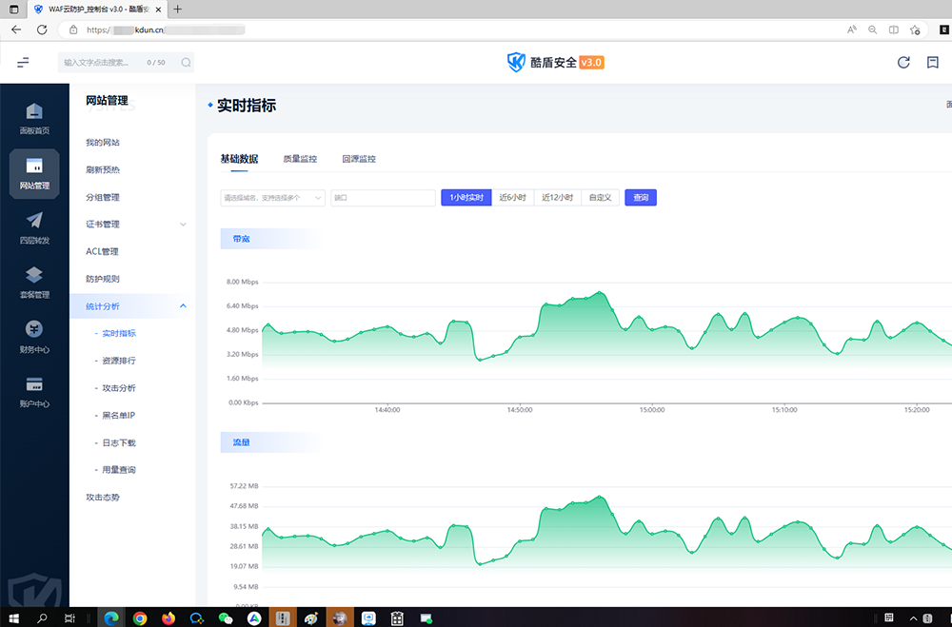Open the tab actions icon beside the WAF tab
The height and width of the screenshot is (627, 952).
[13, 10]
